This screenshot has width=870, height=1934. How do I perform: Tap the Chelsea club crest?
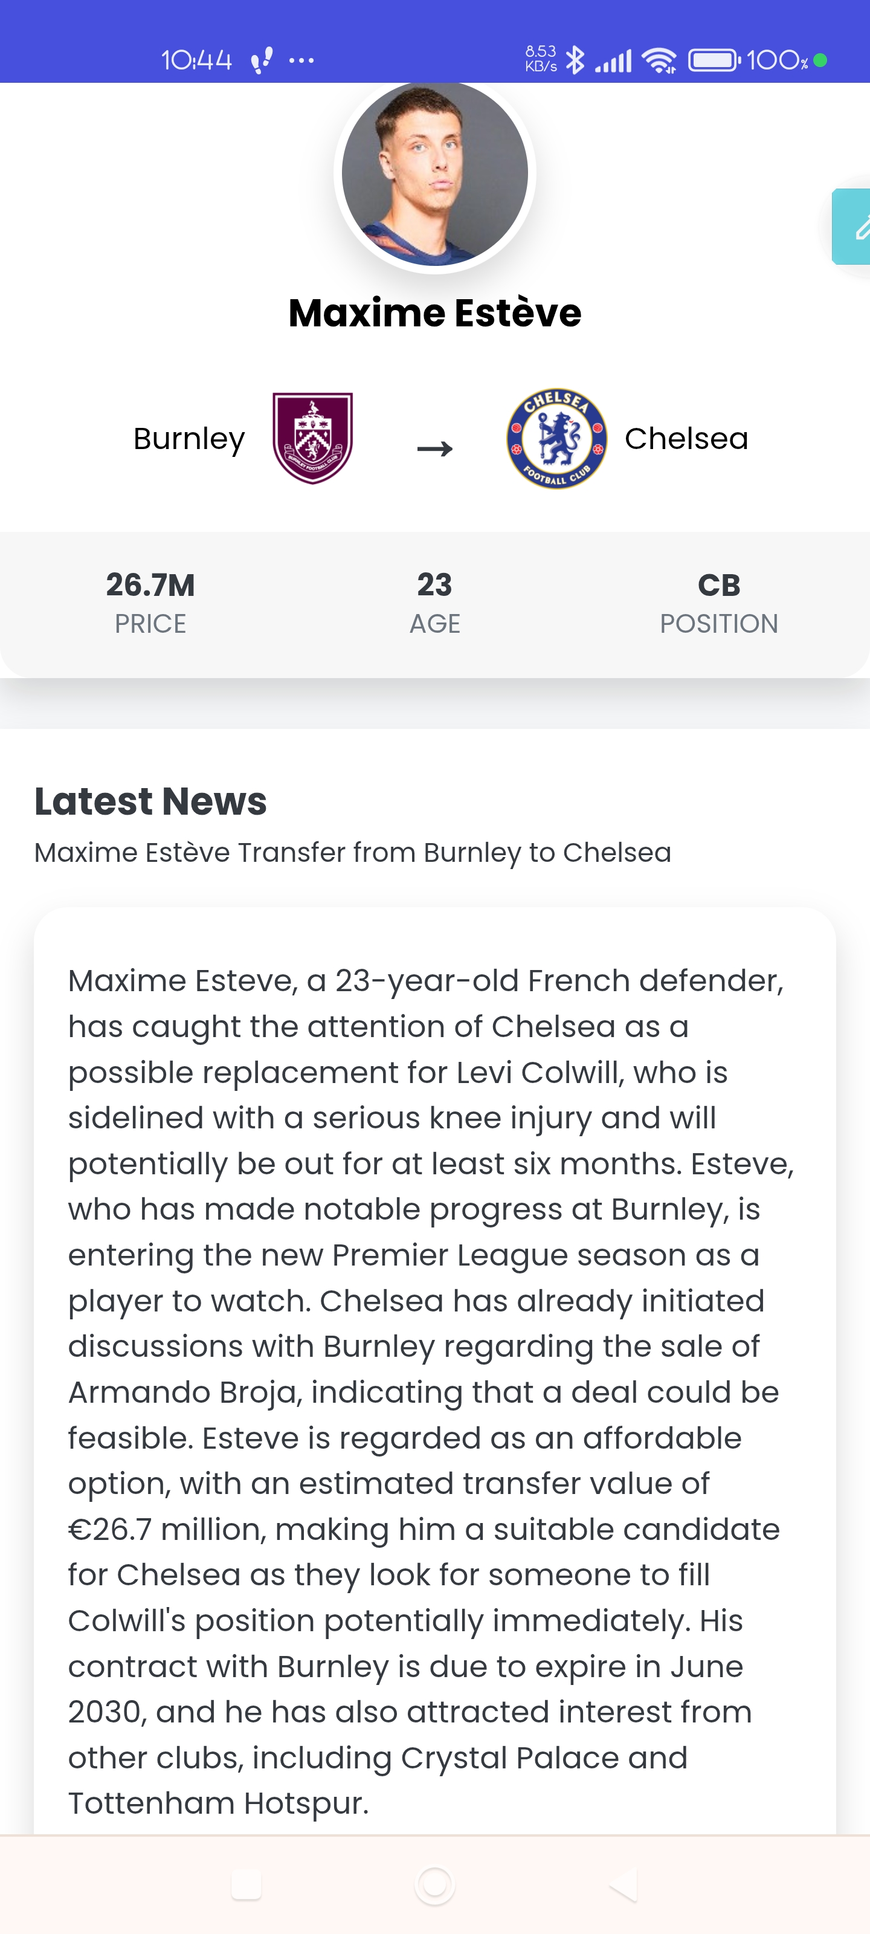[x=556, y=438]
